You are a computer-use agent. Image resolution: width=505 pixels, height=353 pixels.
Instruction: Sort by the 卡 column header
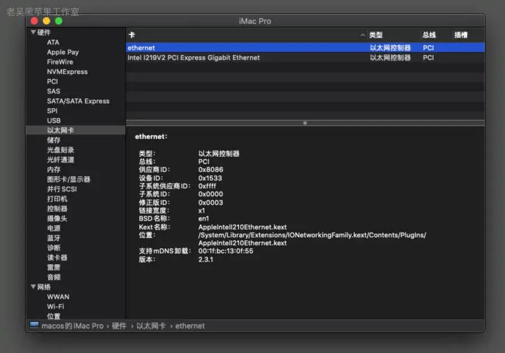click(132, 35)
